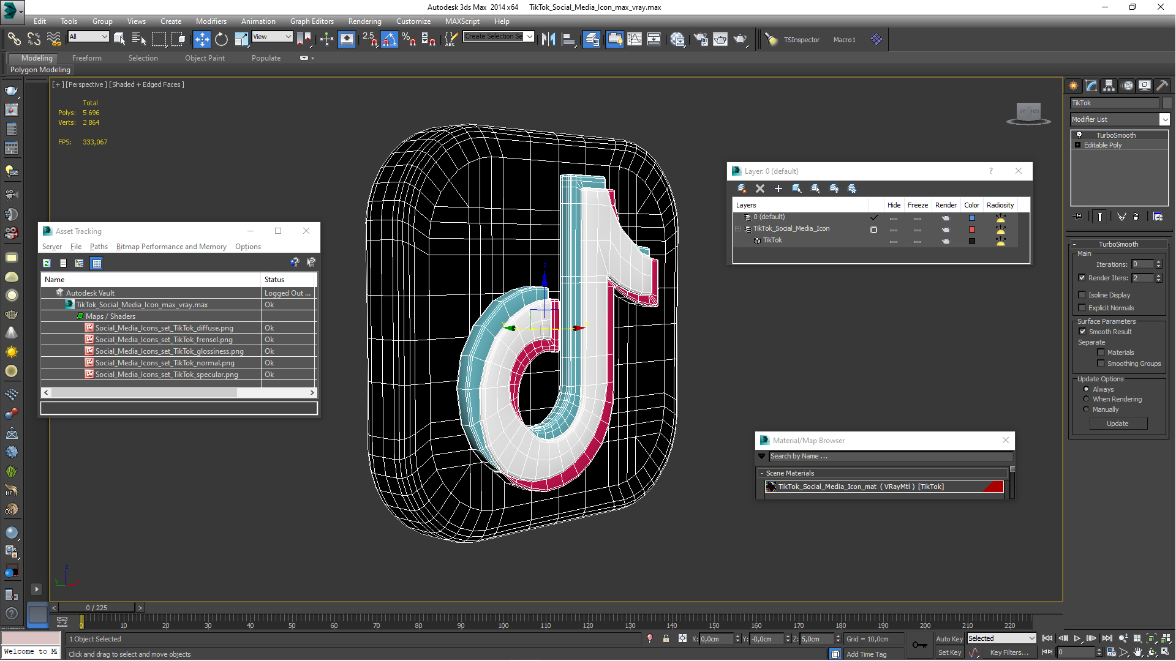Open Paths menu in Asset Tracking

coord(99,247)
